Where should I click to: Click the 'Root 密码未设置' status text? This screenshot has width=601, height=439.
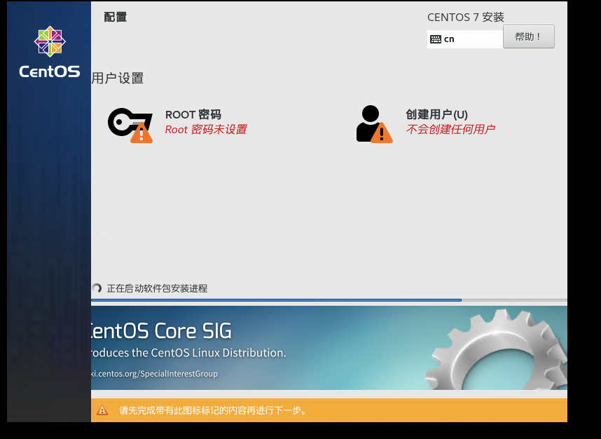205,130
